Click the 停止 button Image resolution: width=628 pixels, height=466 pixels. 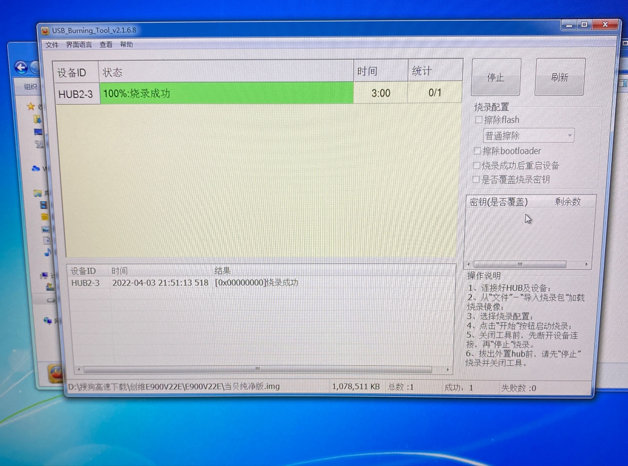tap(496, 77)
